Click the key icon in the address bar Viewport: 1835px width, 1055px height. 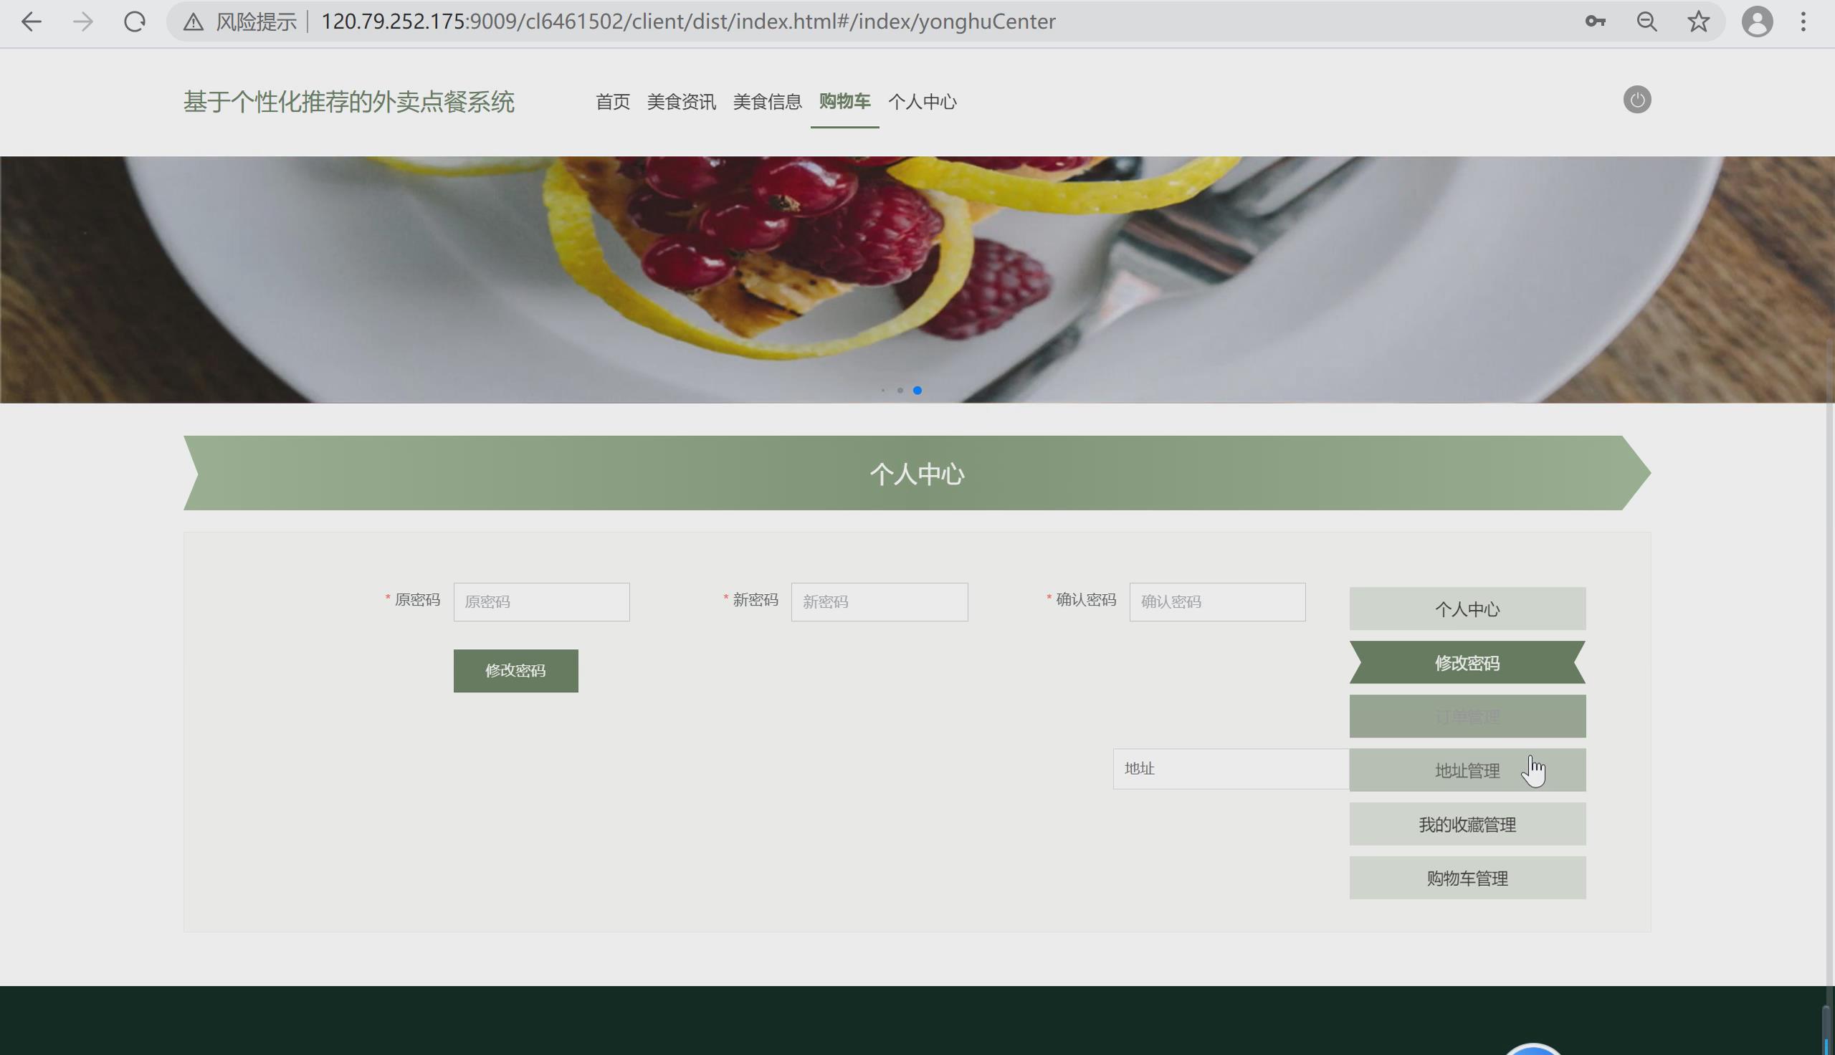pyautogui.click(x=1596, y=22)
